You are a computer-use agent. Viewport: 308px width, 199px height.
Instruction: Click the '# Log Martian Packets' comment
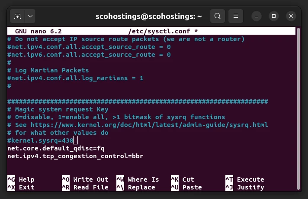tap(48, 70)
